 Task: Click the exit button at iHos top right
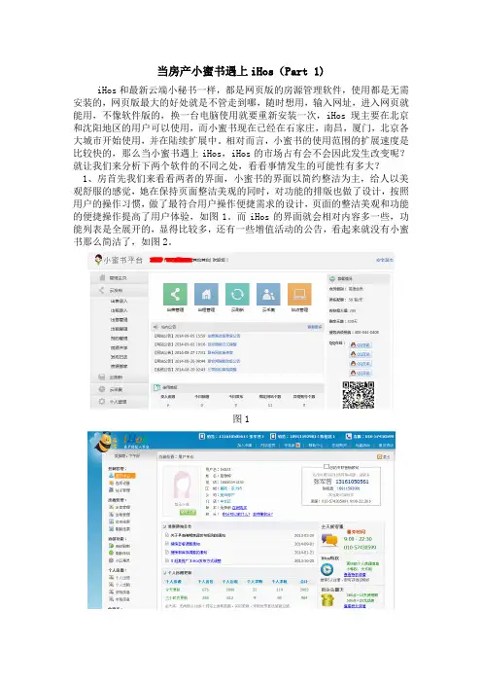pyautogui.click(x=383, y=456)
